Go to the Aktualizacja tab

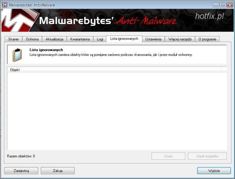tap(54, 39)
